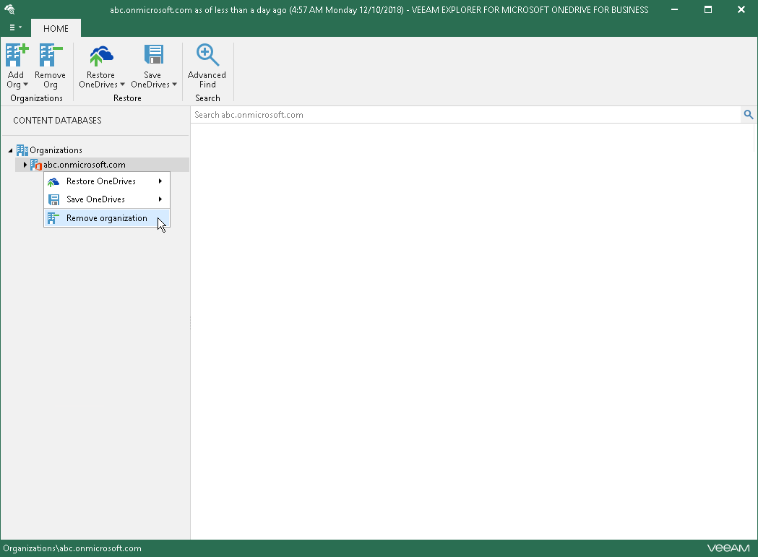Open the Save OneDrives ribbon dropdown arrow

coord(175,85)
